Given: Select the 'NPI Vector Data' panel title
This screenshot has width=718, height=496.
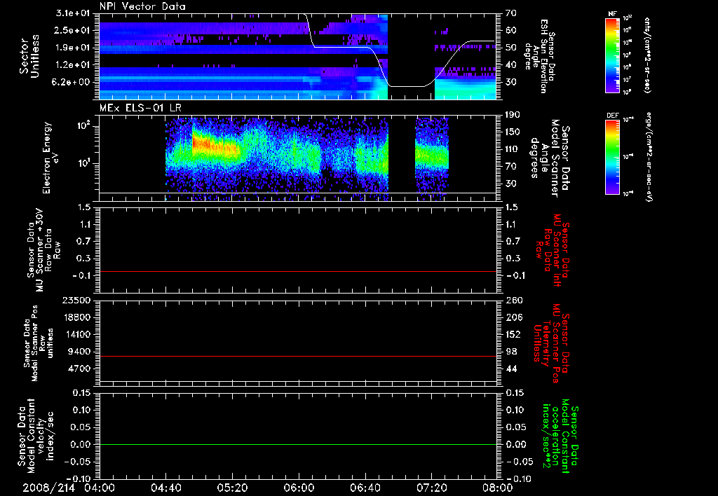Looking at the screenshot, I should coord(142,6).
